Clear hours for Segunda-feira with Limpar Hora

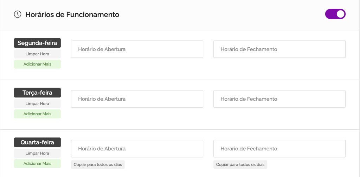37,54
